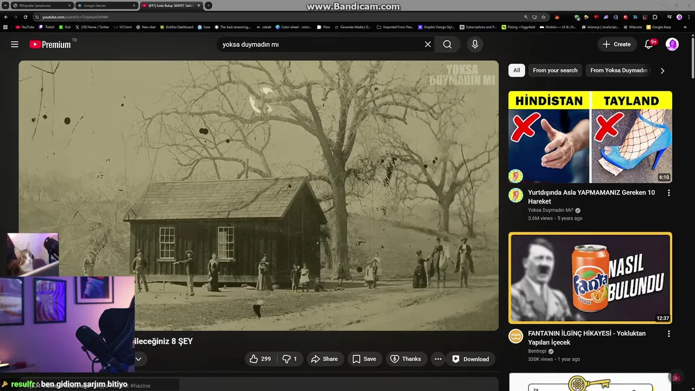This screenshot has height=391, width=695.
Task: Open KickBot Dashboard bookmark
Action: [176, 27]
